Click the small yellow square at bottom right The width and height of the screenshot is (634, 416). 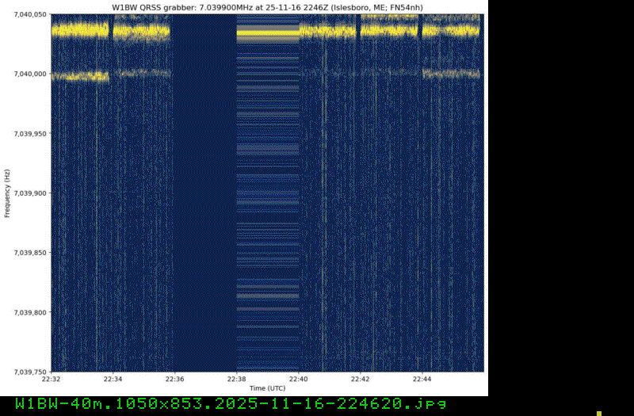599,413
